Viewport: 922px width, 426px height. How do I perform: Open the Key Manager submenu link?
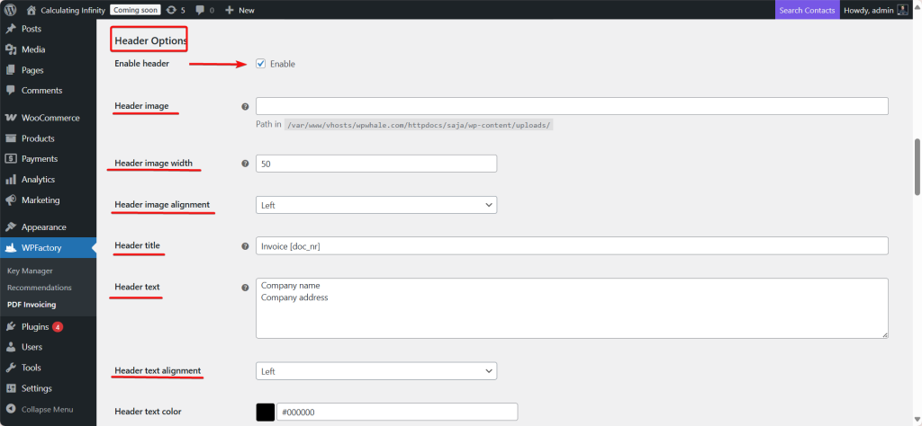point(30,271)
